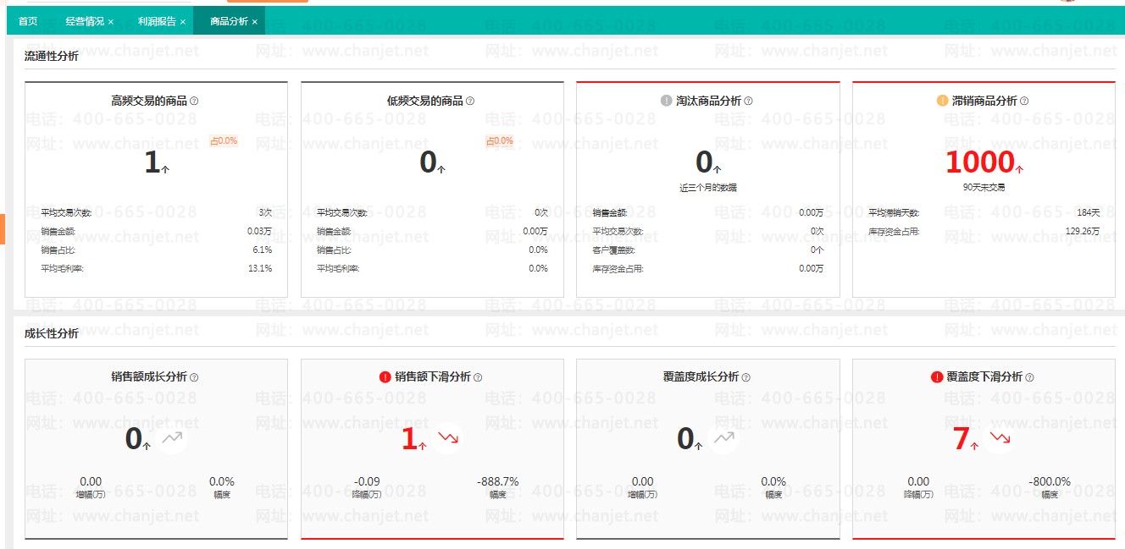Screen dimensions: 1125x549
Task: Click the 184天 average unsold days value
Action: pos(1089,213)
